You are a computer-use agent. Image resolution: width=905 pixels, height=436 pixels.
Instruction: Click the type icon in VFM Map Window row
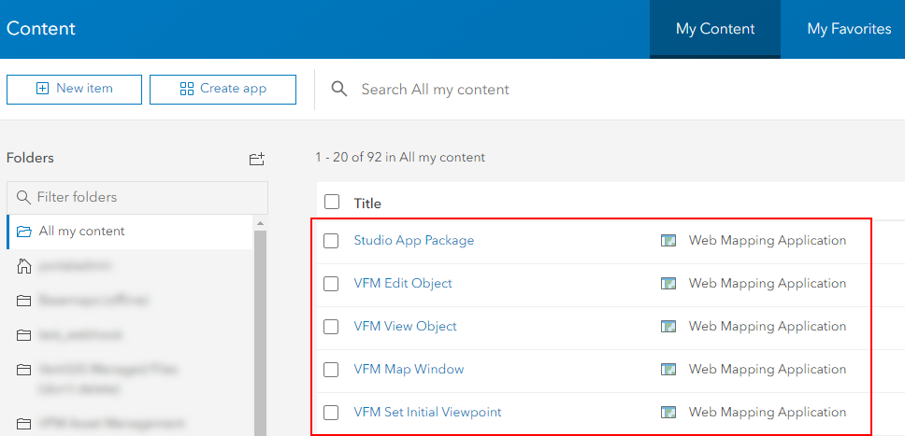pyautogui.click(x=668, y=370)
